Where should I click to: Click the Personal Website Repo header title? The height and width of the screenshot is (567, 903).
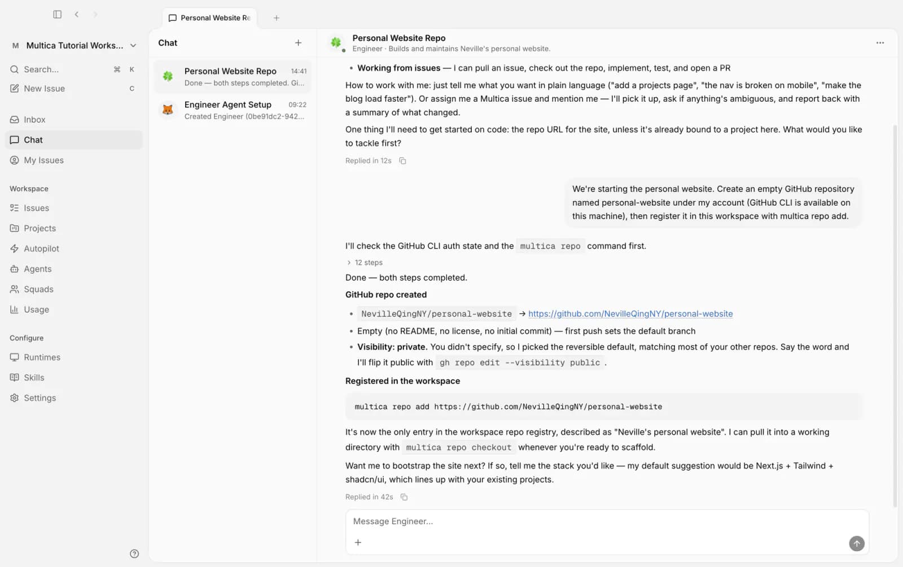tap(399, 38)
